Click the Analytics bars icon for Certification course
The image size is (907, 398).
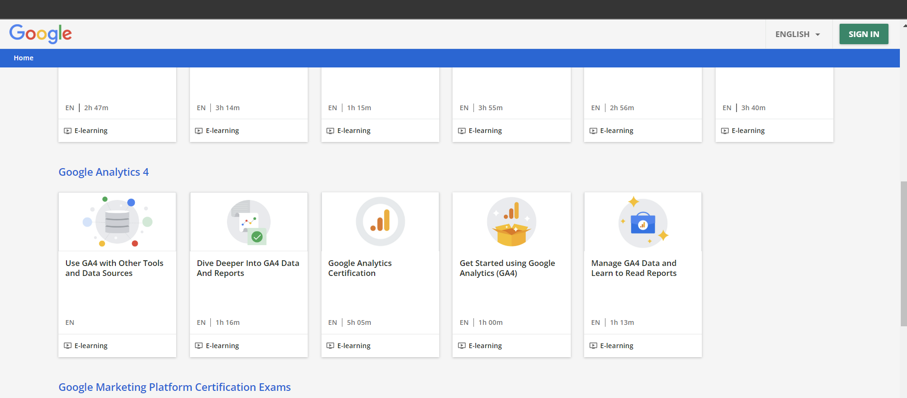[380, 221]
